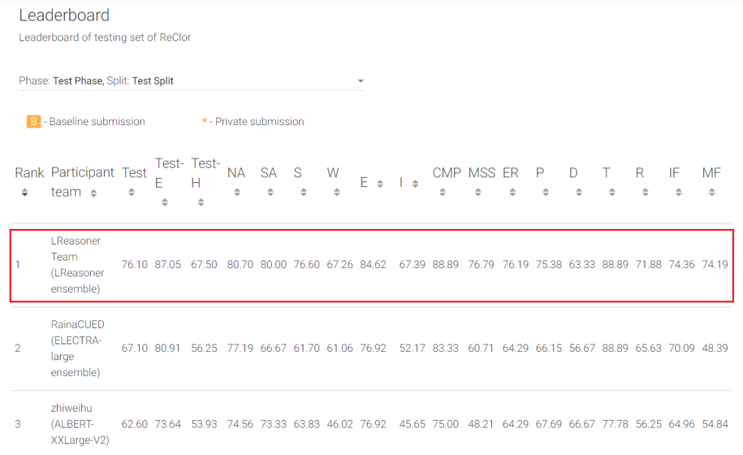This screenshot has width=743, height=455.
Task: Sort by MF column arrows
Action: pyautogui.click(x=711, y=193)
